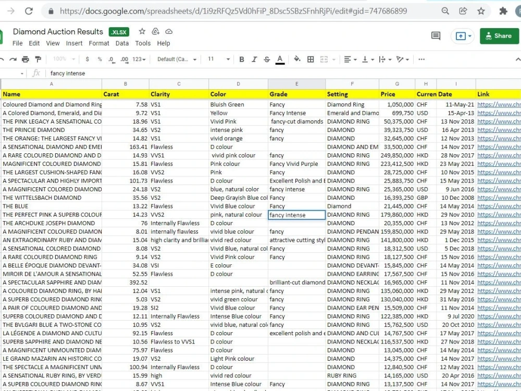
Task: Click the green Share button
Action: coord(499,36)
